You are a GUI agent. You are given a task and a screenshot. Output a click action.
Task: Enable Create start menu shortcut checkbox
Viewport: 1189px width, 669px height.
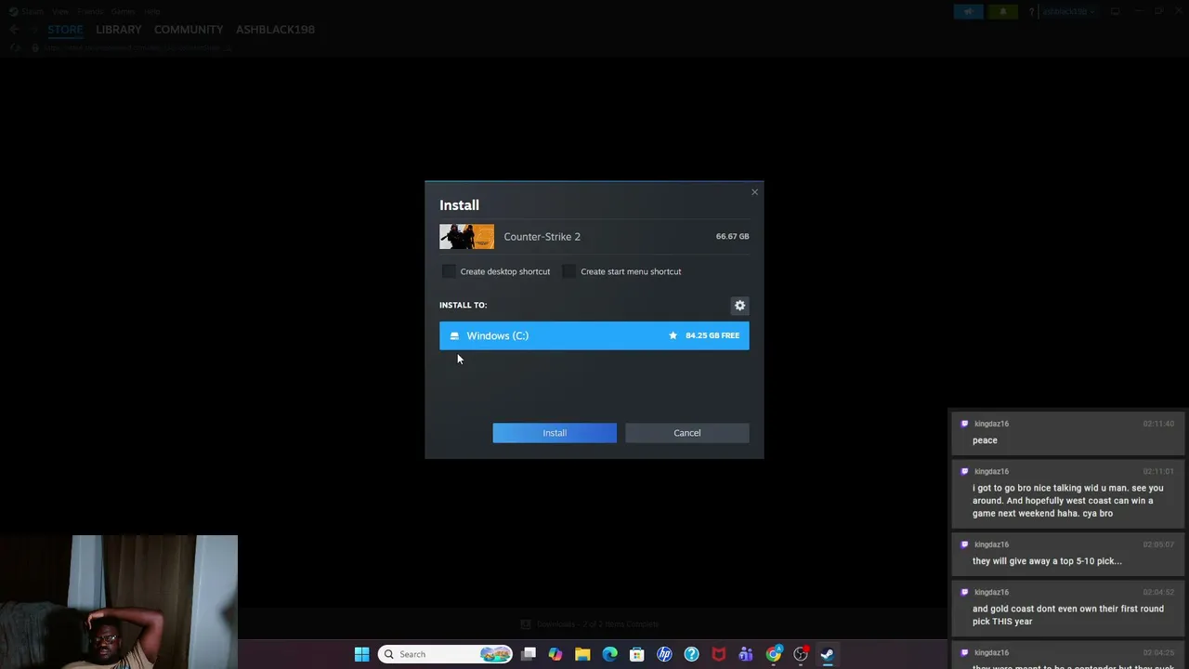click(569, 271)
